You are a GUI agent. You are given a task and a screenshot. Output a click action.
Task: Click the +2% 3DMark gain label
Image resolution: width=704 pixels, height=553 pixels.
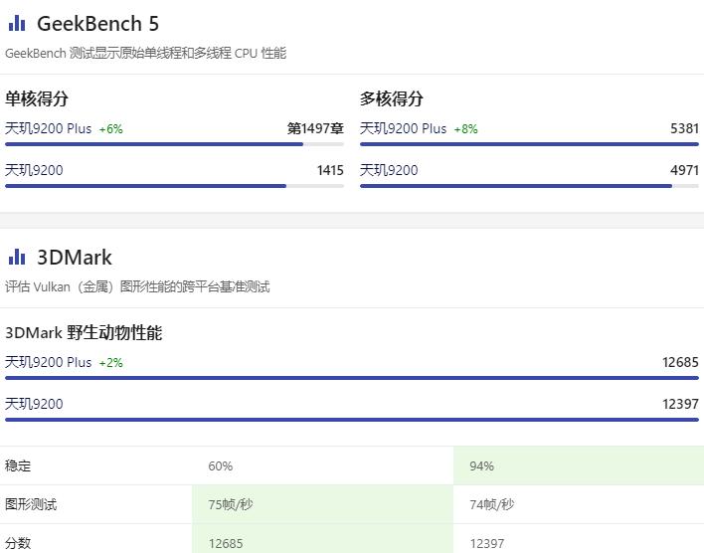(111, 363)
